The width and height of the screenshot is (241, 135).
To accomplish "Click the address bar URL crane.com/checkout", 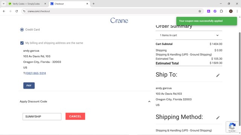I will click(39, 11).
